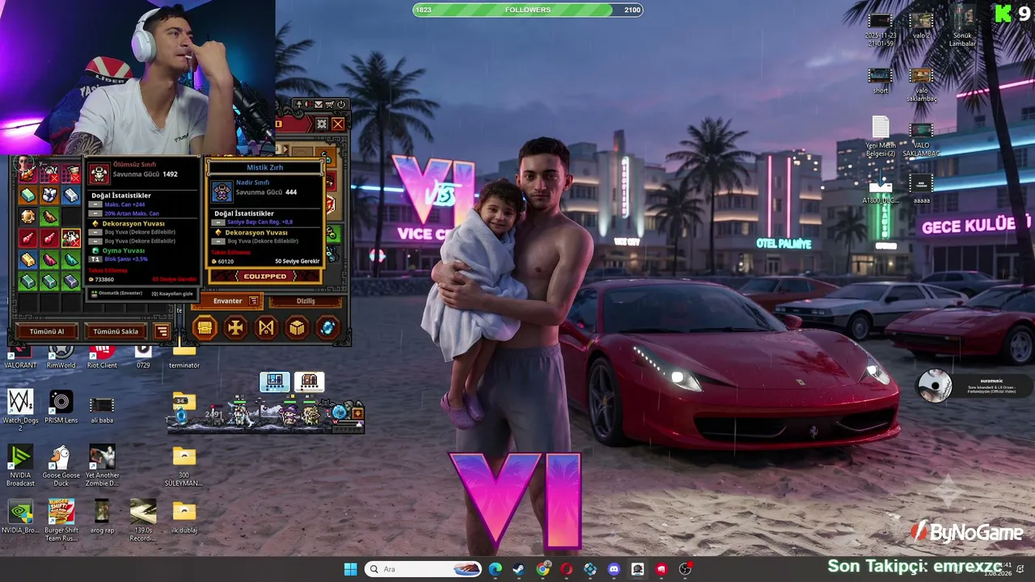Open the VALORANT desktop shortcut
This screenshot has width=1035, height=582.
point(20,356)
